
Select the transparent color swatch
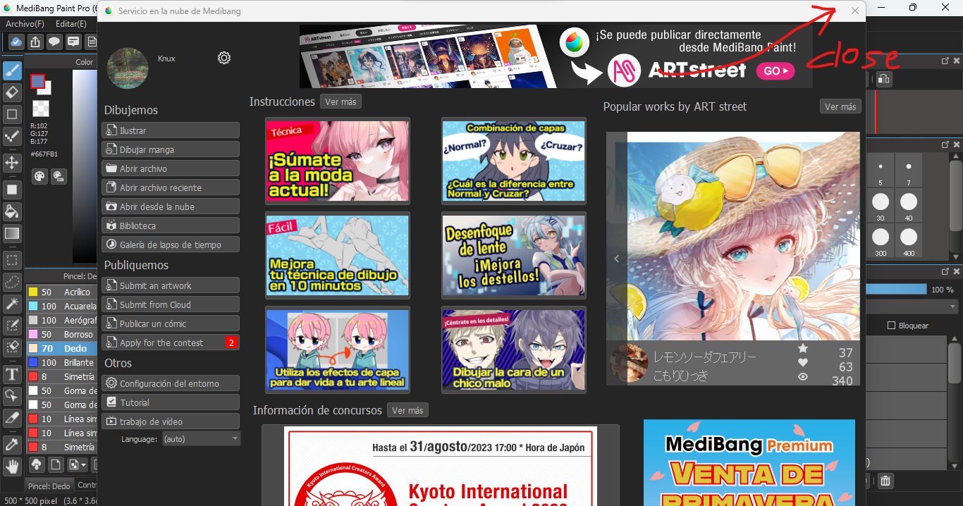(x=41, y=109)
